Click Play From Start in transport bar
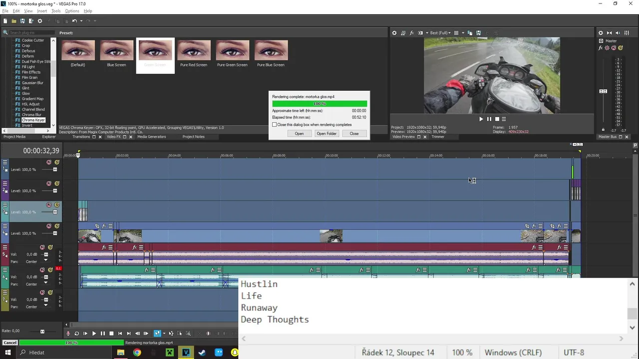 coord(85,334)
